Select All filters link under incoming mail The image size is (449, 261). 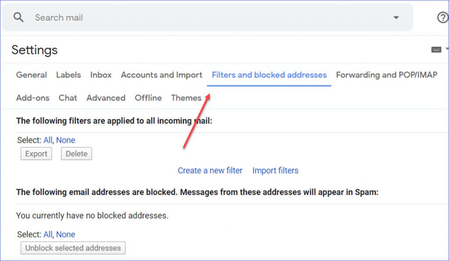point(47,140)
